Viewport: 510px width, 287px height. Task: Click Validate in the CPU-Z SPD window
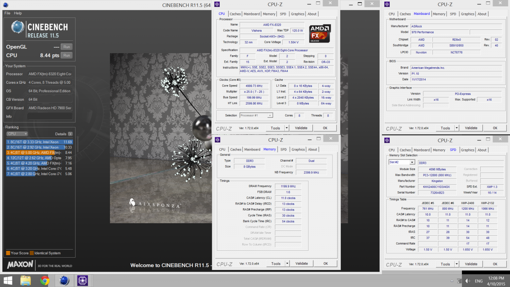click(471, 264)
